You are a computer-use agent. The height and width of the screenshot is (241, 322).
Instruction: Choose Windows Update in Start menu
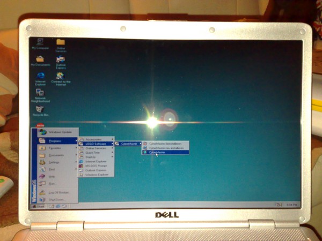pos(58,132)
